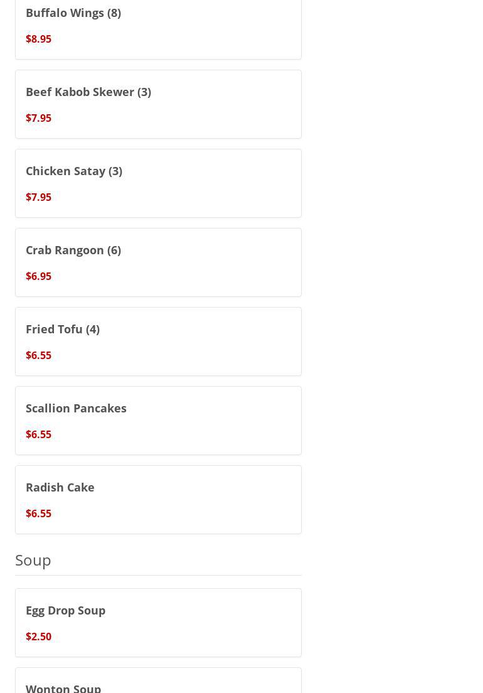The width and height of the screenshot is (483, 693).
Task: Click the Radish Cake $6.55 price
Action: tap(38, 513)
